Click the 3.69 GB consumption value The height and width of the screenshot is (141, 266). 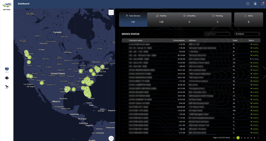tap(182, 103)
